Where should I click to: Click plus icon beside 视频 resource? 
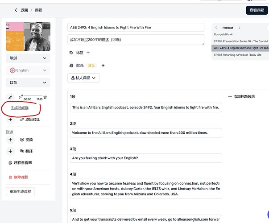coord(11,140)
